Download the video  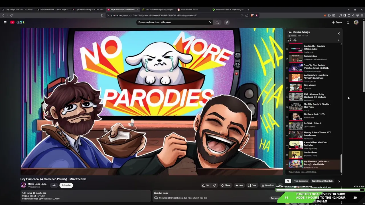[268, 185]
